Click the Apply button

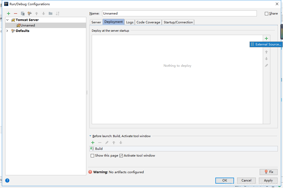pyautogui.click(x=268, y=180)
